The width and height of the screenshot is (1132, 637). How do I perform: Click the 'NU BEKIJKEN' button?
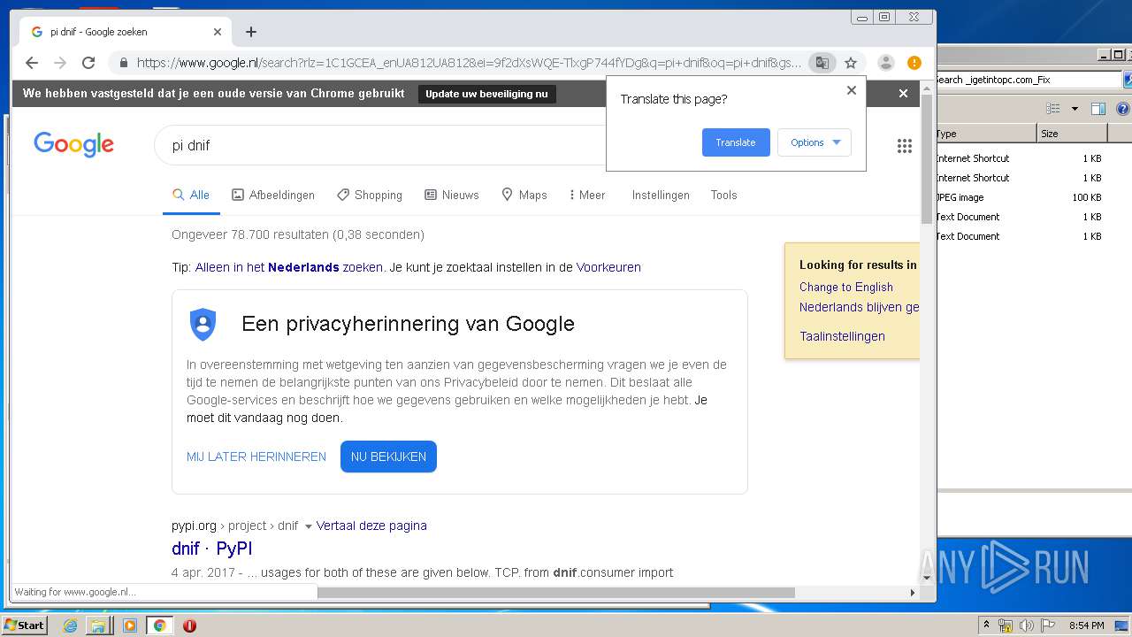tap(388, 457)
